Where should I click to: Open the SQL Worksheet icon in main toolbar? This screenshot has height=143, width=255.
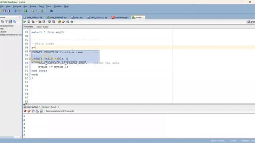pos(42,11)
